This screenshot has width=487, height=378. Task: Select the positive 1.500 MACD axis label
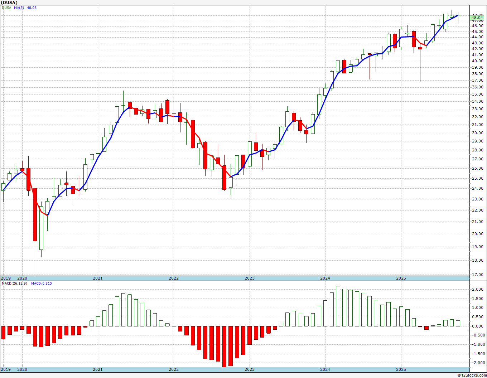pyautogui.click(x=478, y=299)
